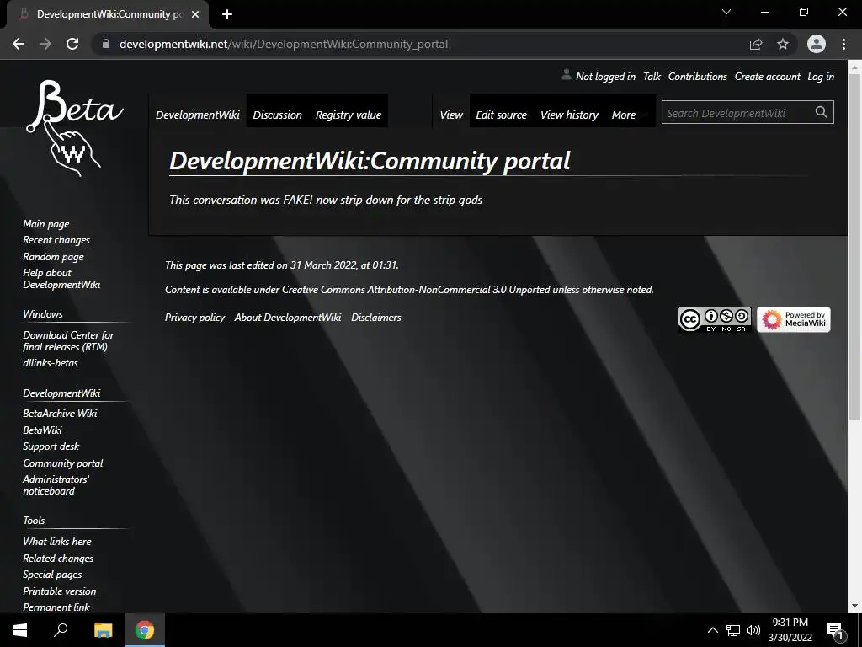Click the Creative Commons BY-NC-SA badge
Image resolution: width=862 pixels, height=647 pixels.
tap(715, 319)
